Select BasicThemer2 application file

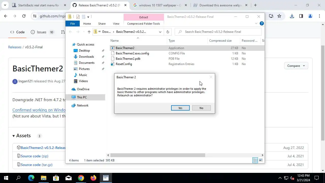tap(125, 48)
